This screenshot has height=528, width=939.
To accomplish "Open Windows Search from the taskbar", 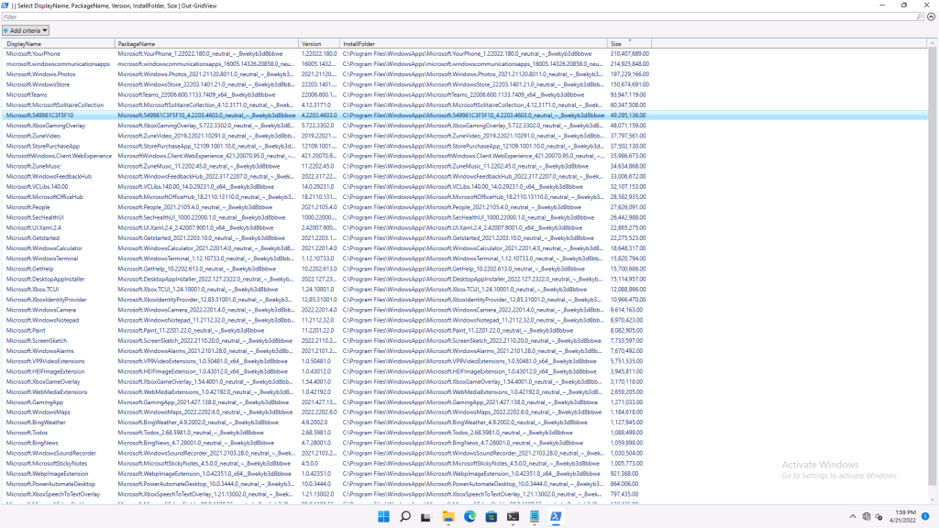I will coord(404,517).
